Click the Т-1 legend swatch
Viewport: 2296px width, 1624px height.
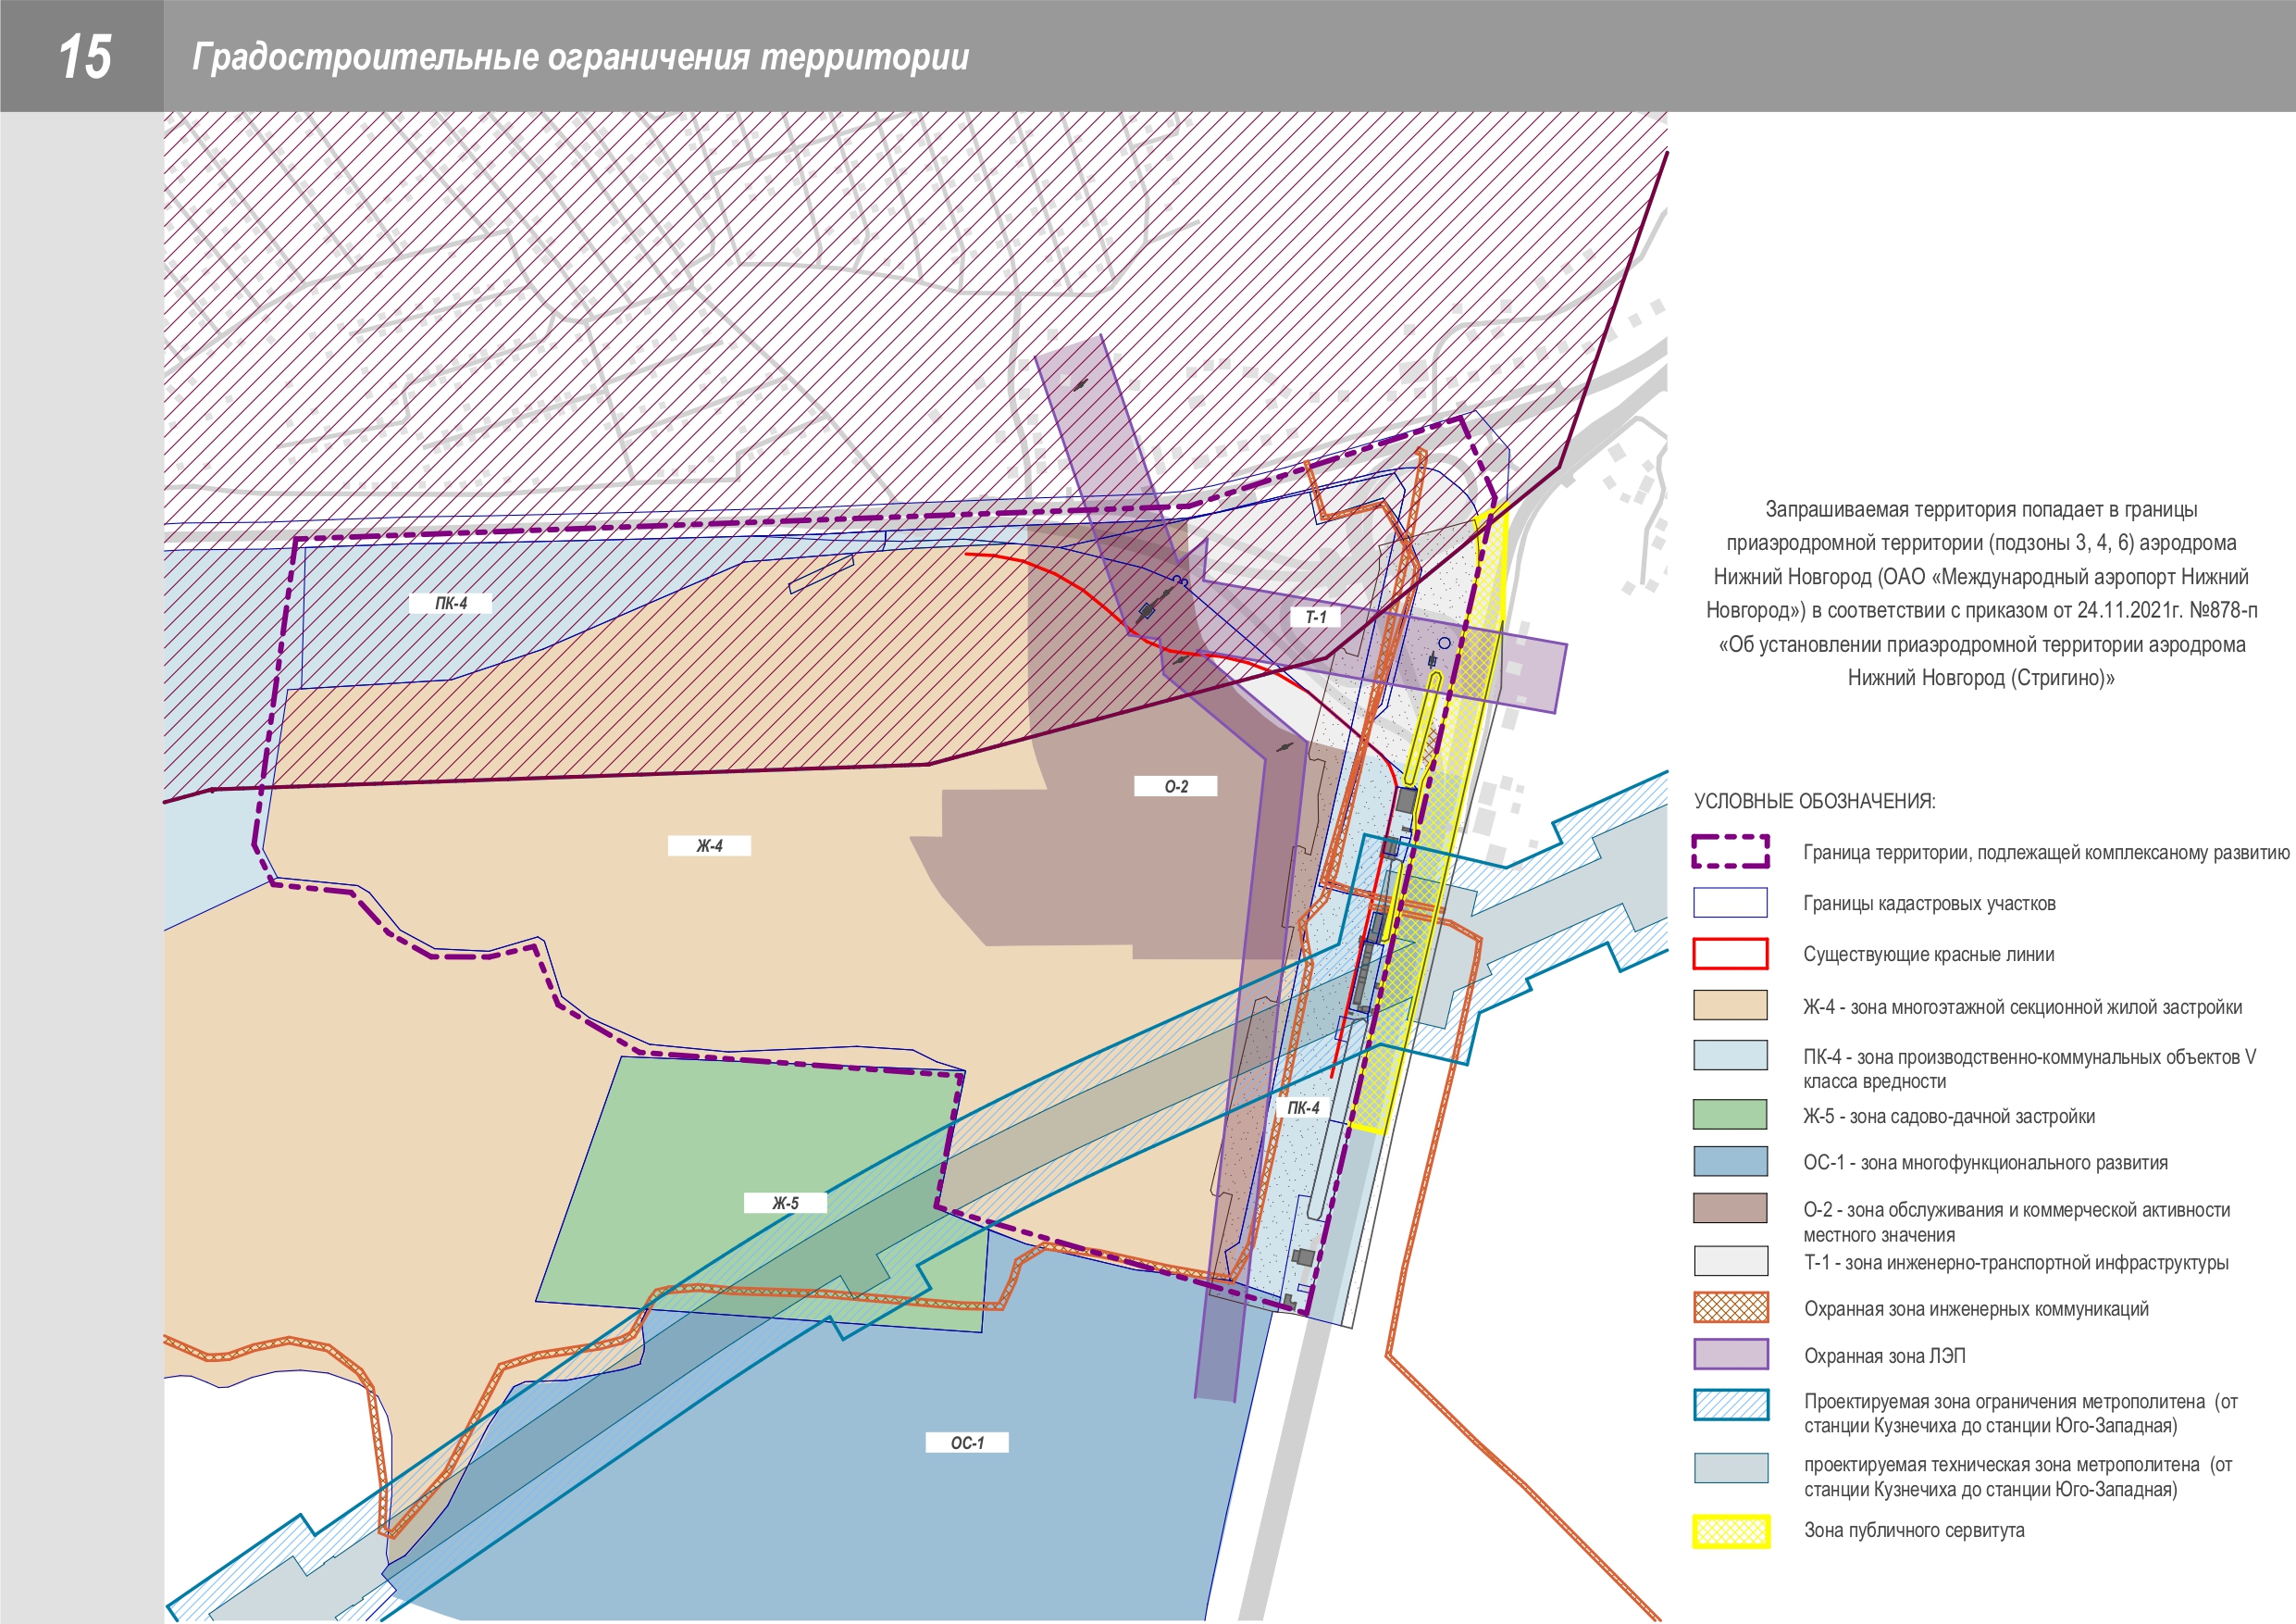1730,1261
